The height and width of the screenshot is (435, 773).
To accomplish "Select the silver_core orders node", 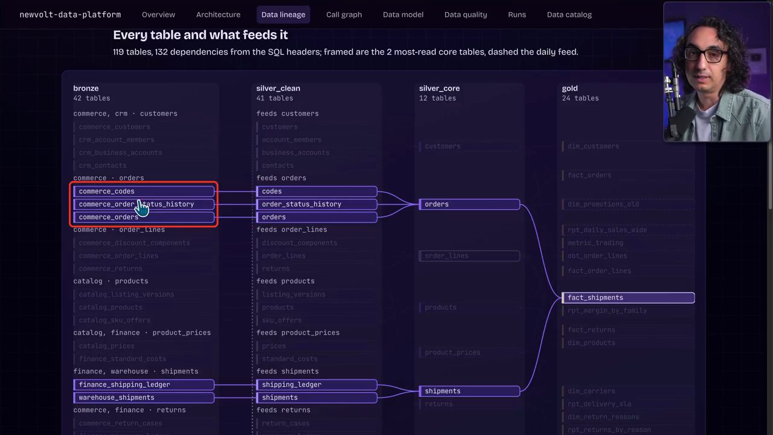I will (470, 204).
